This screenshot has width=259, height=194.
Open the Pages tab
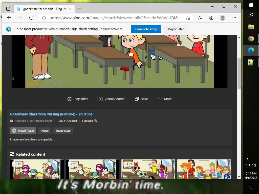point(45,131)
